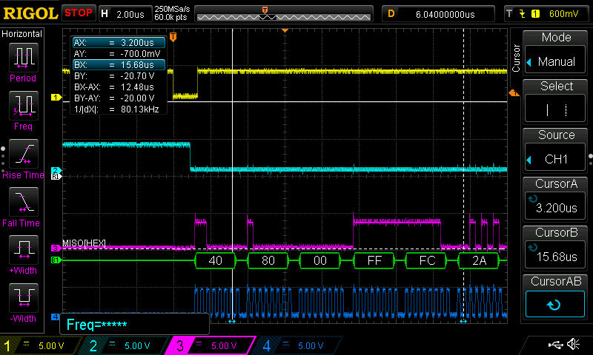
Task: Click the orange trigger position T marker
Action: 173,36
